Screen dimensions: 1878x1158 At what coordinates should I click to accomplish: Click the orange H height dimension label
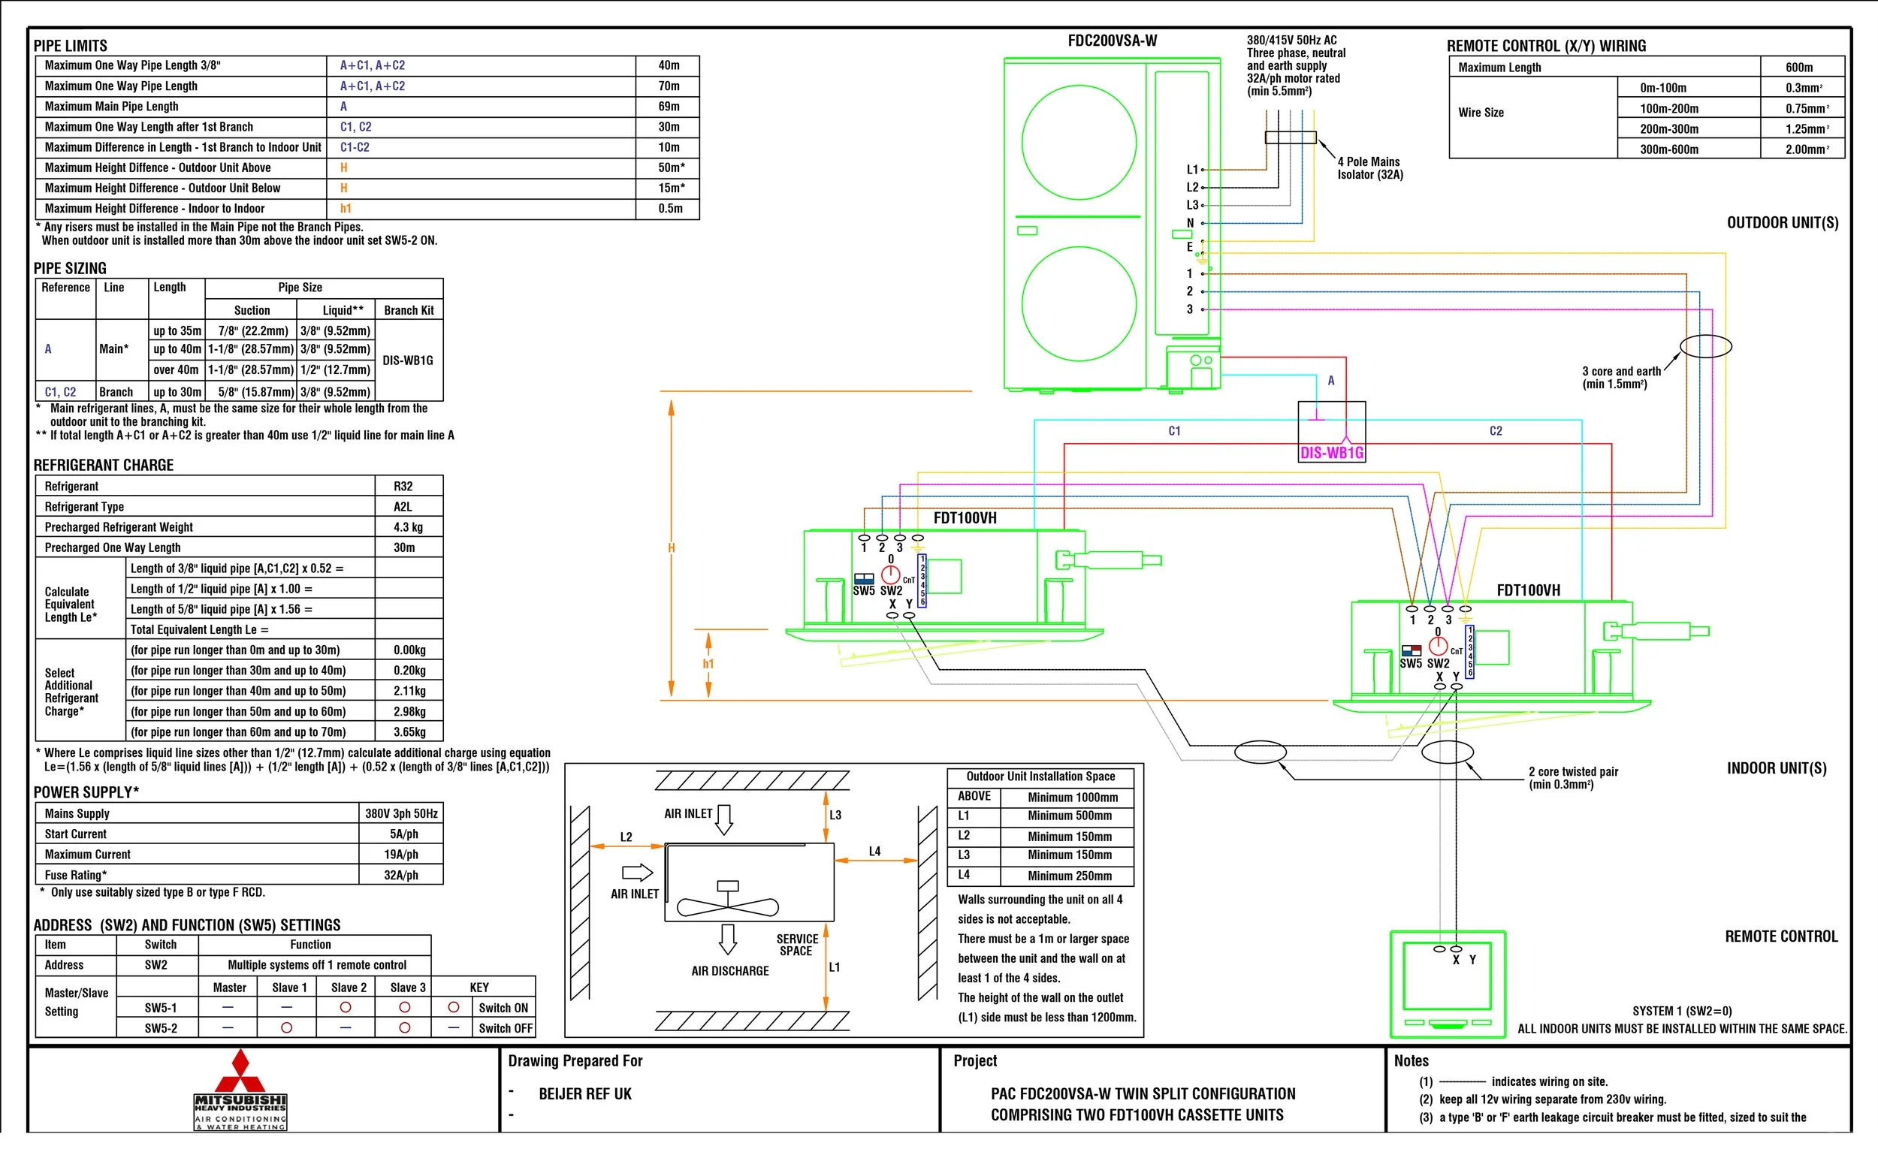[671, 547]
